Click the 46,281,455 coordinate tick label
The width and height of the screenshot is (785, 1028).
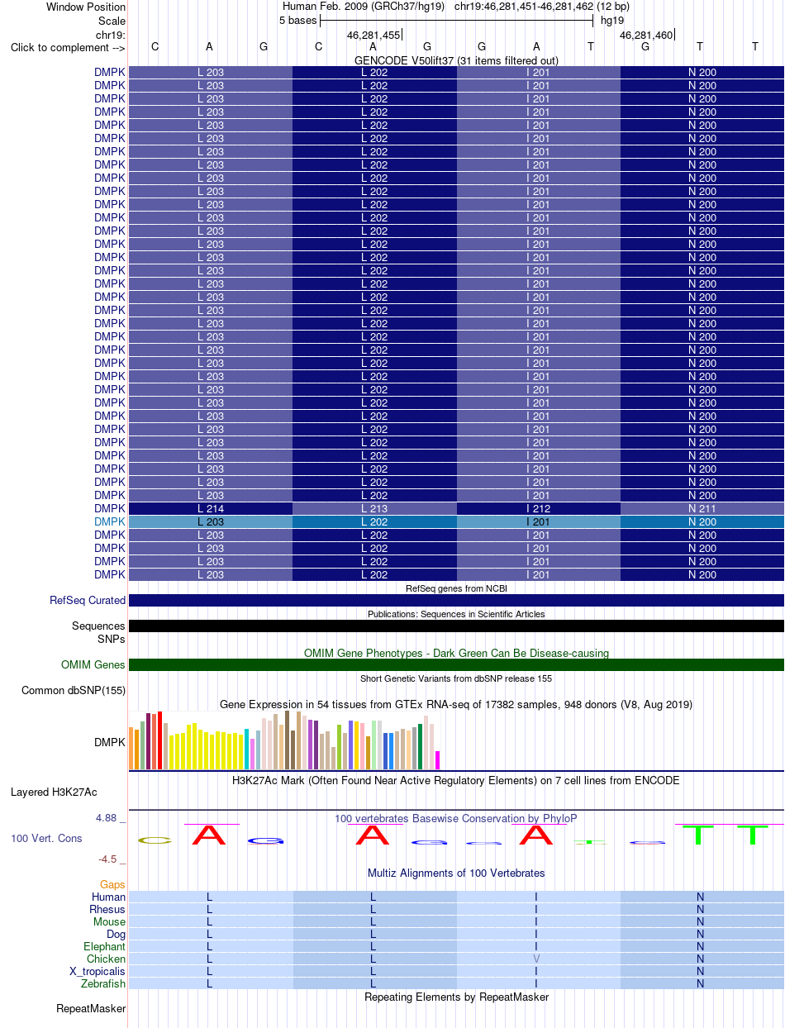tap(373, 35)
